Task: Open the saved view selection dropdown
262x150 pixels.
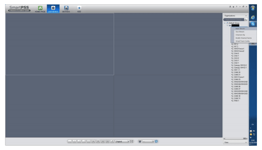Action: (148, 141)
